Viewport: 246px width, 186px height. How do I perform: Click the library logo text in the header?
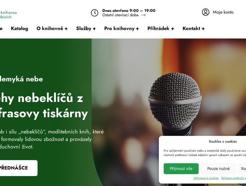click(8, 15)
